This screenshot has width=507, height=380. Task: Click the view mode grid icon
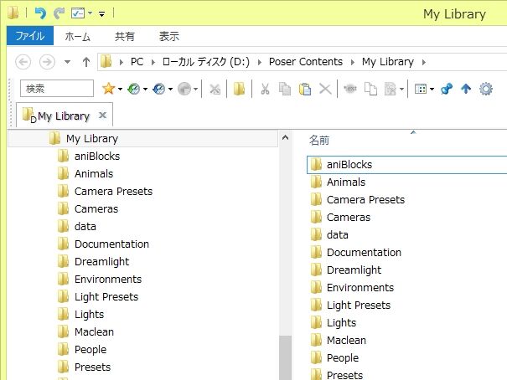pos(421,89)
